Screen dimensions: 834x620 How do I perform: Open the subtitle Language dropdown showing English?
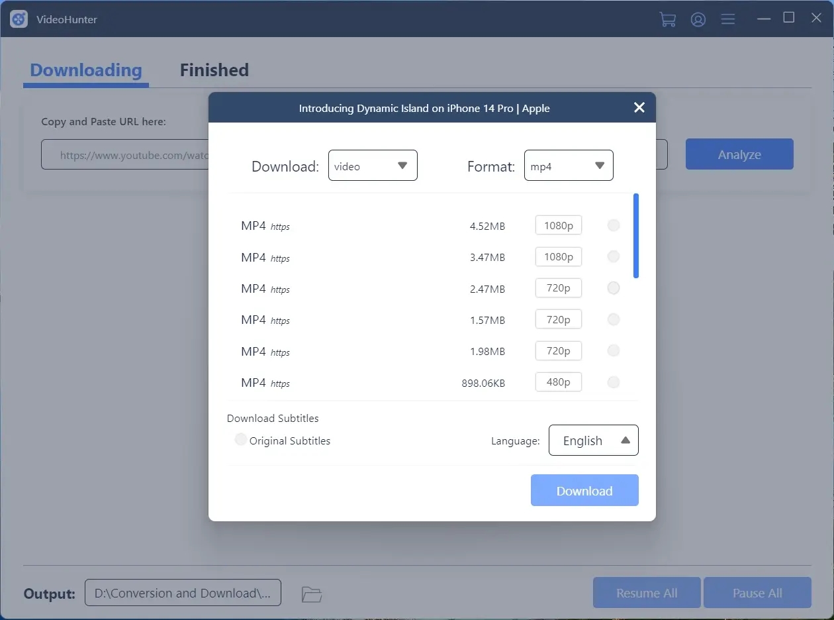[x=594, y=440]
